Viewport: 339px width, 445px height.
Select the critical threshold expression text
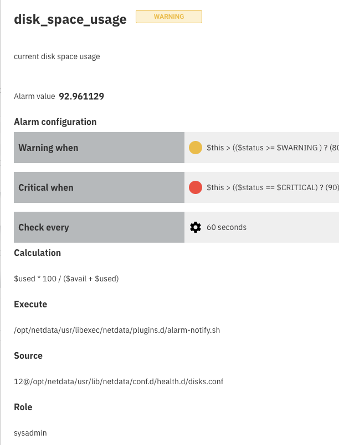pos(271,187)
